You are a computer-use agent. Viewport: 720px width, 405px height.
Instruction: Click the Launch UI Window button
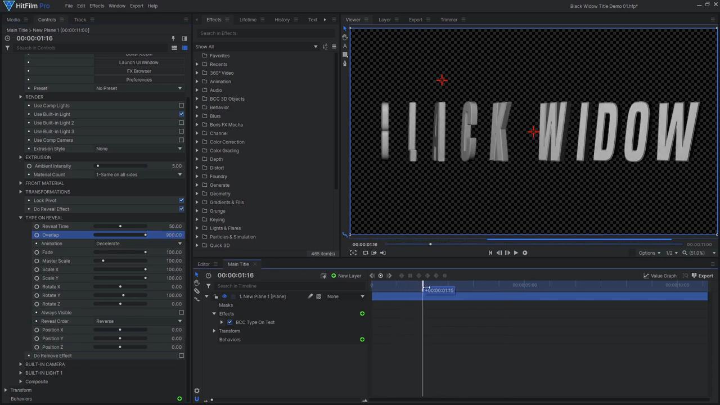(139, 62)
